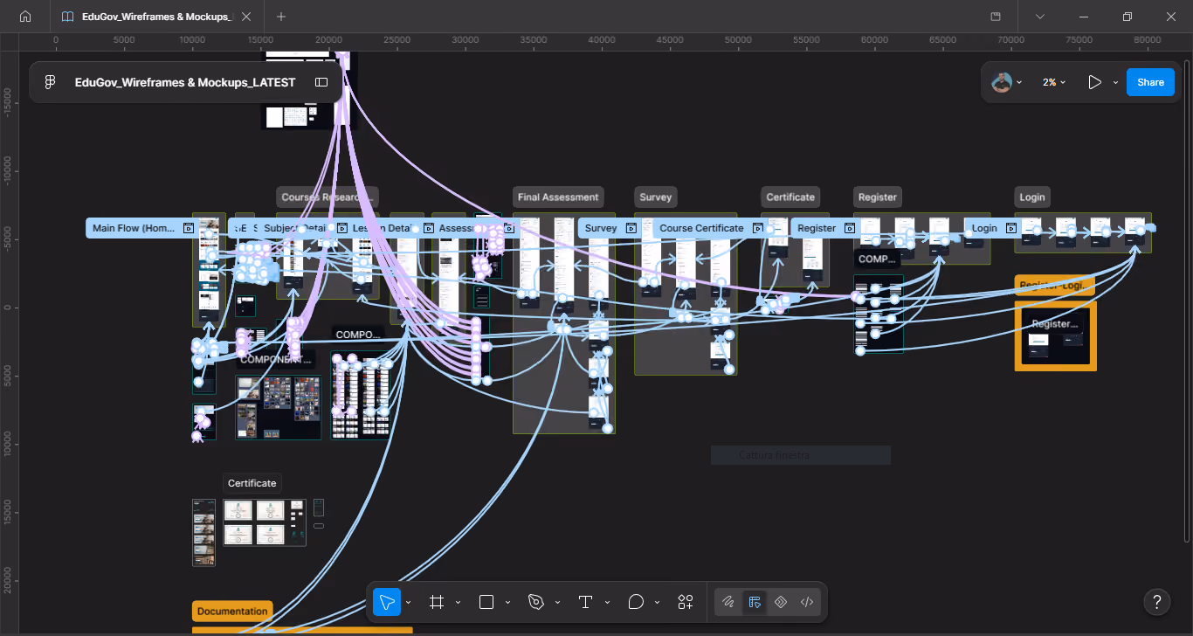1193x636 pixels.
Task: Select the Certificate section title near Register
Action: (x=790, y=197)
